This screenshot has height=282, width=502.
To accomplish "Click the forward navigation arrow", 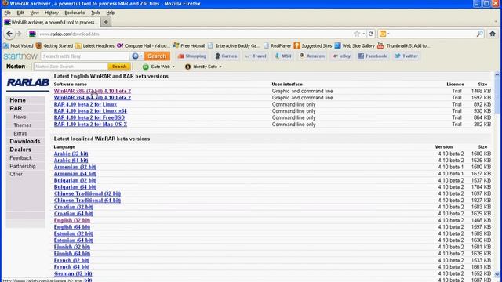I will pos(19,34).
